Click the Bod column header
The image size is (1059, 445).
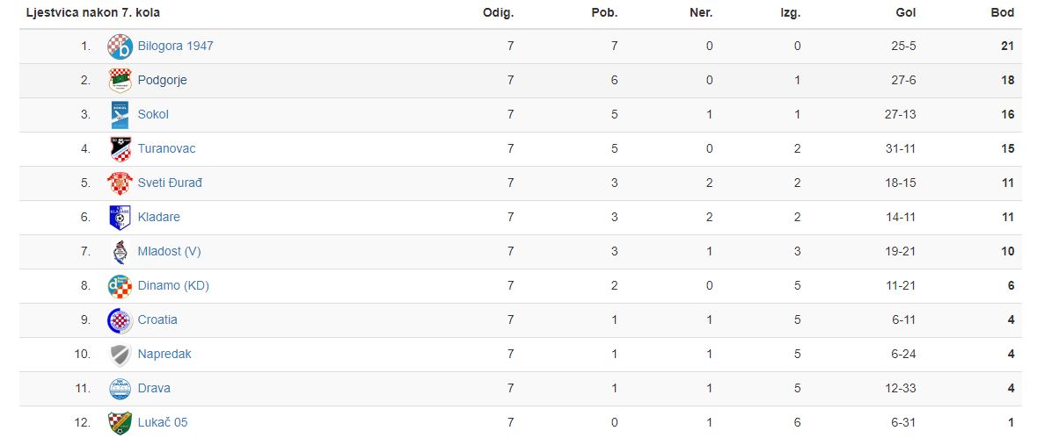1003,13
